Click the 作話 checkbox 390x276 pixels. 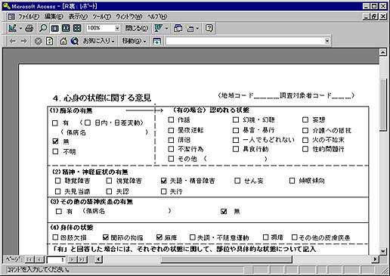tap(171, 119)
